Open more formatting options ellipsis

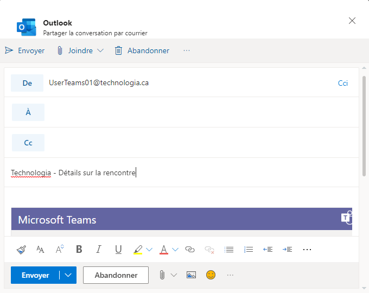click(307, 250)
